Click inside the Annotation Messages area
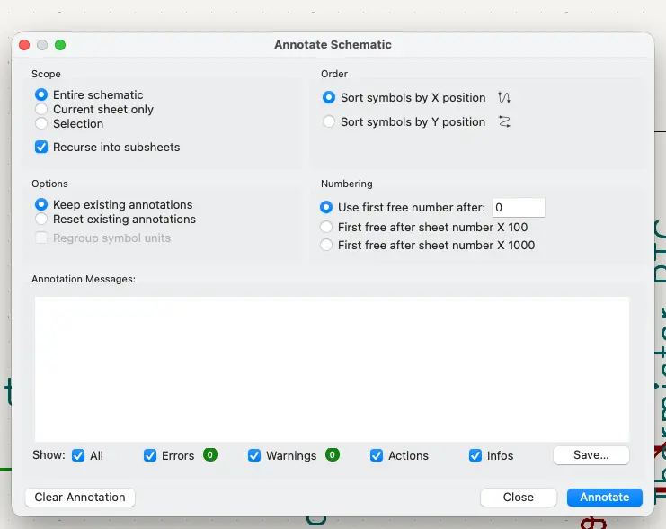Image resolution: width=666 pixels, height=529 pixels. [x=332, y=369]
